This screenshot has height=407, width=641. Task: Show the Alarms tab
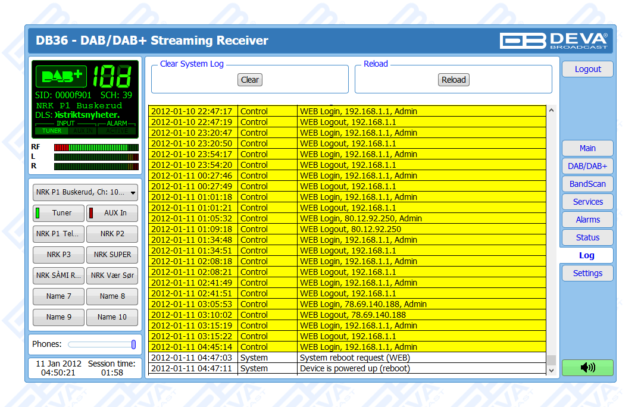coord(587,220)
